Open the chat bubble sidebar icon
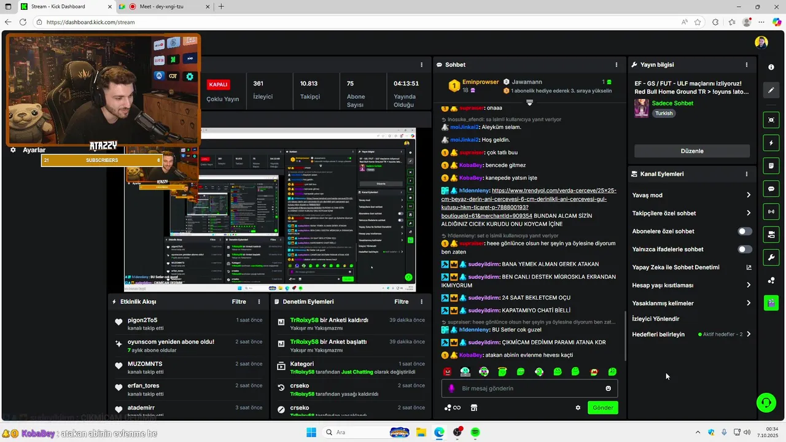The height and width of the screenshot is (442, 786). [x=771, y=188]
